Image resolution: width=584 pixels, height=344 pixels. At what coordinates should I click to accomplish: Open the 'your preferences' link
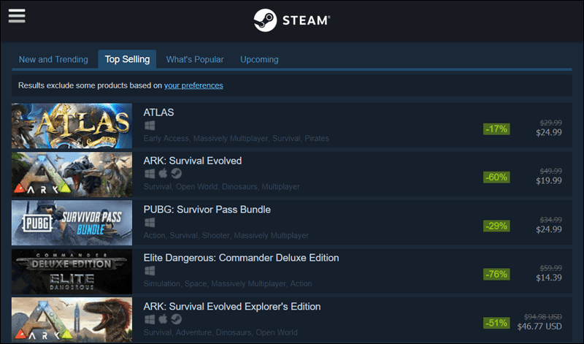tap(193, 85)
